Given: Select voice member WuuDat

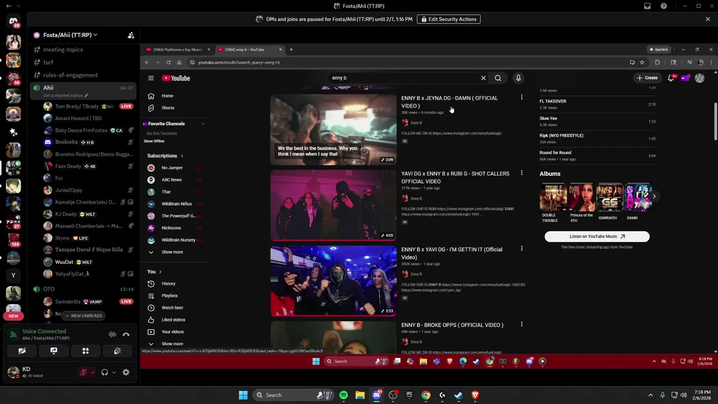Looking at the screenshot, I should pyautogui.click(x=64, y=262).
